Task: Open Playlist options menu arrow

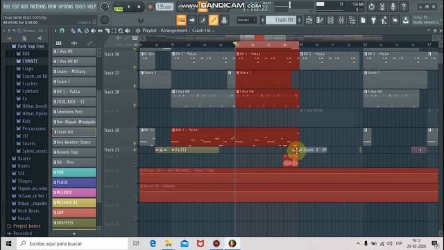Action: tap(55, 31)
